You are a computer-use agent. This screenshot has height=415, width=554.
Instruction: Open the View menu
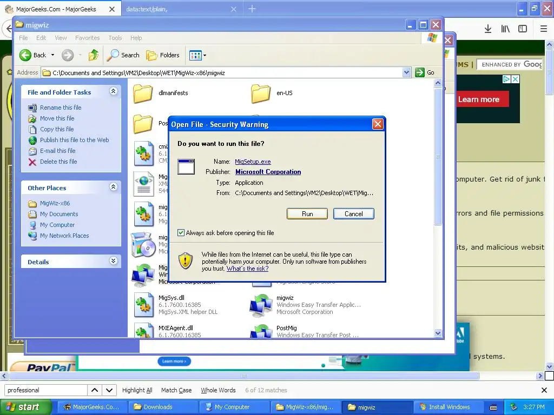(61, 38)
